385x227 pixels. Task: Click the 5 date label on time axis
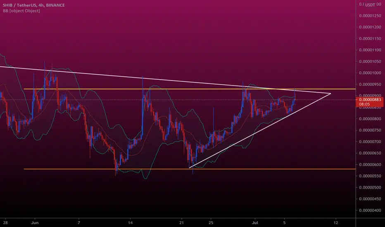[284, 223]
